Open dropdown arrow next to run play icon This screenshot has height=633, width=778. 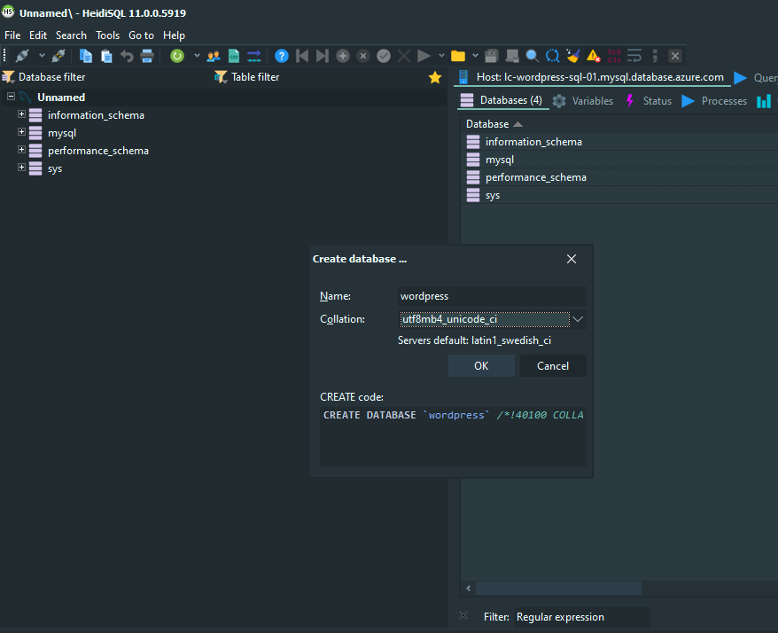pyautogui.click(x=441, y=56)
